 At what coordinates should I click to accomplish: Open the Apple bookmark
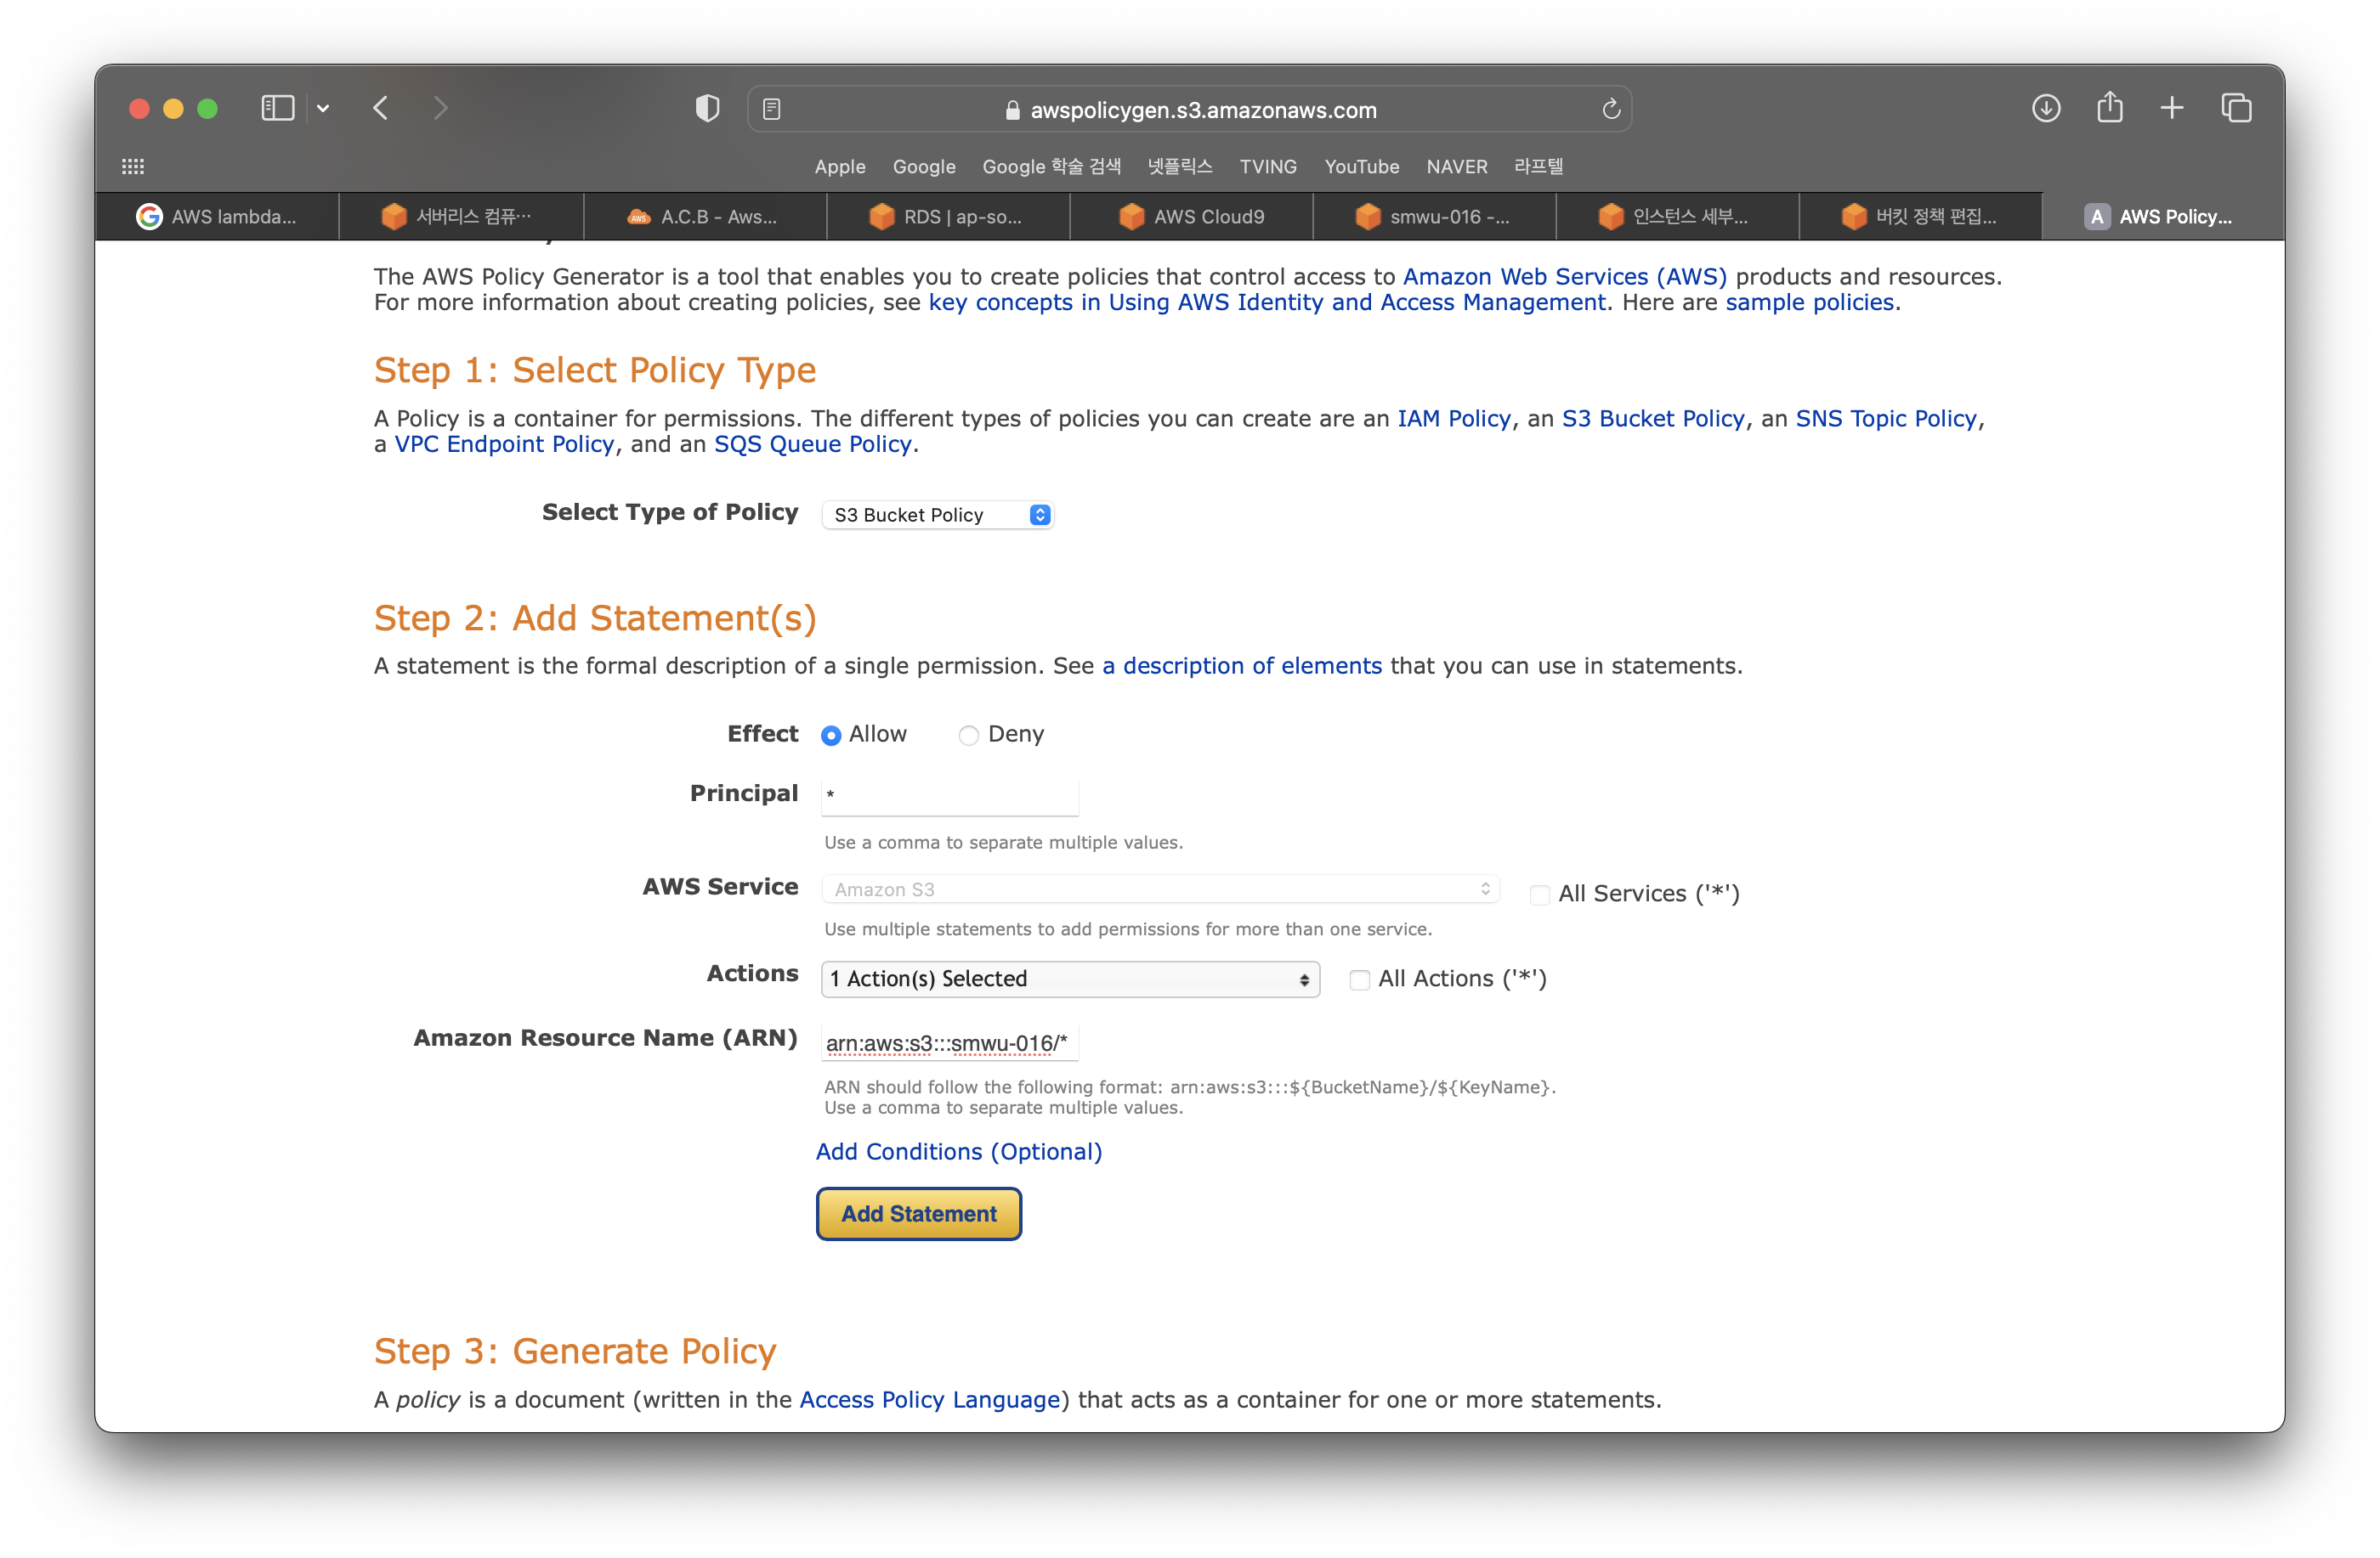[x=840, y=167]
